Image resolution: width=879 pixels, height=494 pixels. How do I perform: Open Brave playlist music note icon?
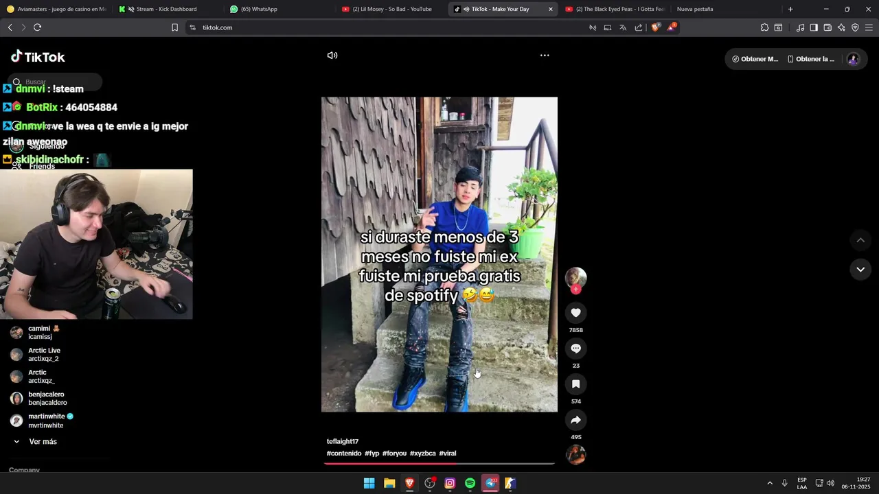click(x=800, y=27)
